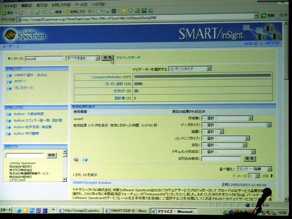Open the ナビゲーター コンテンツタイプ dropdown
The image size is (292, 219).
click(190, 69)
